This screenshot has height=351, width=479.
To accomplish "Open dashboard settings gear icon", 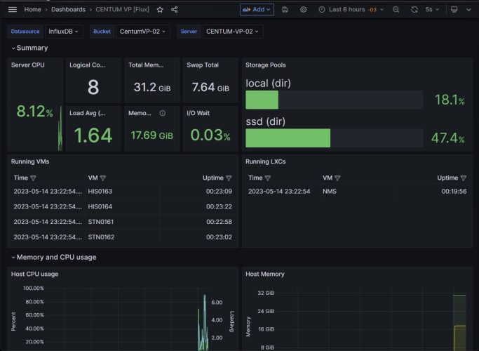I will click(x=304, y=10).
